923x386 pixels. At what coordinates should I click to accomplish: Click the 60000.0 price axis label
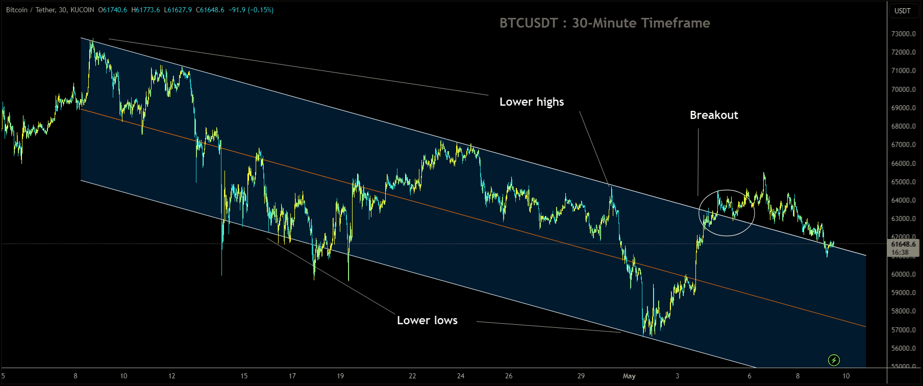(904, 274)
